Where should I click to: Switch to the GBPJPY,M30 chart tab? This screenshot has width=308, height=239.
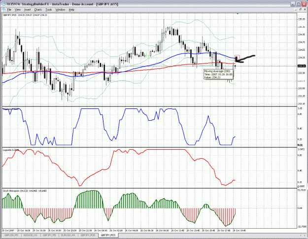pyautogui.click(x=88, y=235)
